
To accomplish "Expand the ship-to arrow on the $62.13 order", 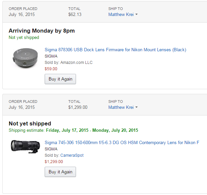I will [137, 15].
